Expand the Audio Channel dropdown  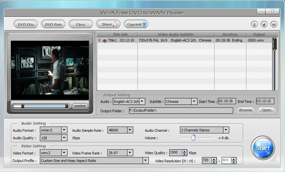226,130
